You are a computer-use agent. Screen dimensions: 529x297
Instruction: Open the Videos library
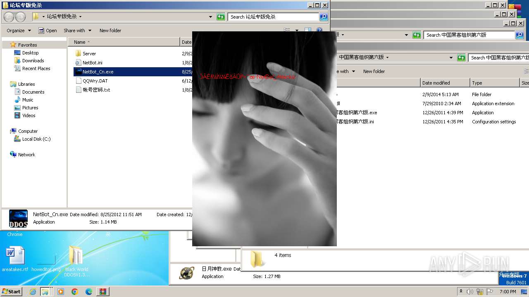(29, 115)
